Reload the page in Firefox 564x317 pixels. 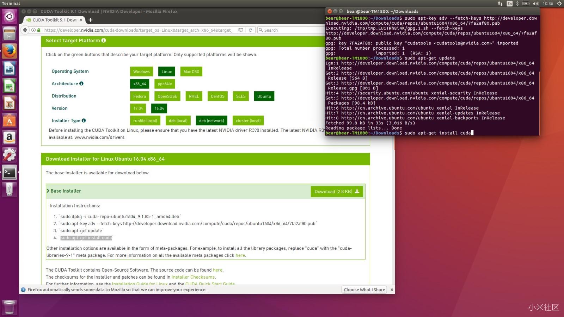point(250,30)
